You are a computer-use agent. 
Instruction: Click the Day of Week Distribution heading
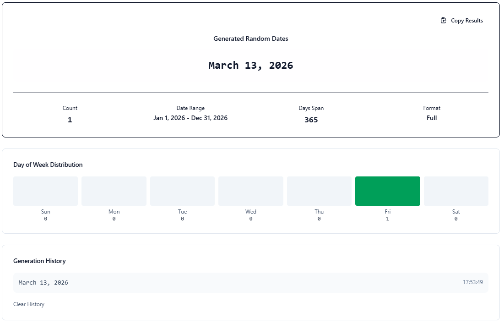48,165
